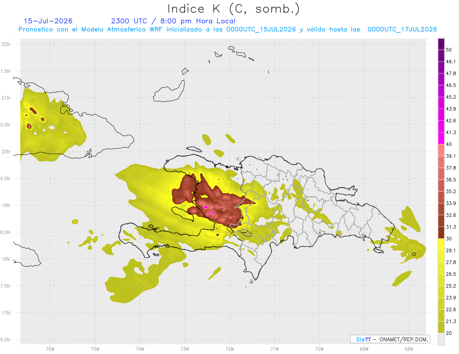Click the colorbar value "30"
Image resolution: width=459 pixels, height=354 pixels.
(449, 239)
